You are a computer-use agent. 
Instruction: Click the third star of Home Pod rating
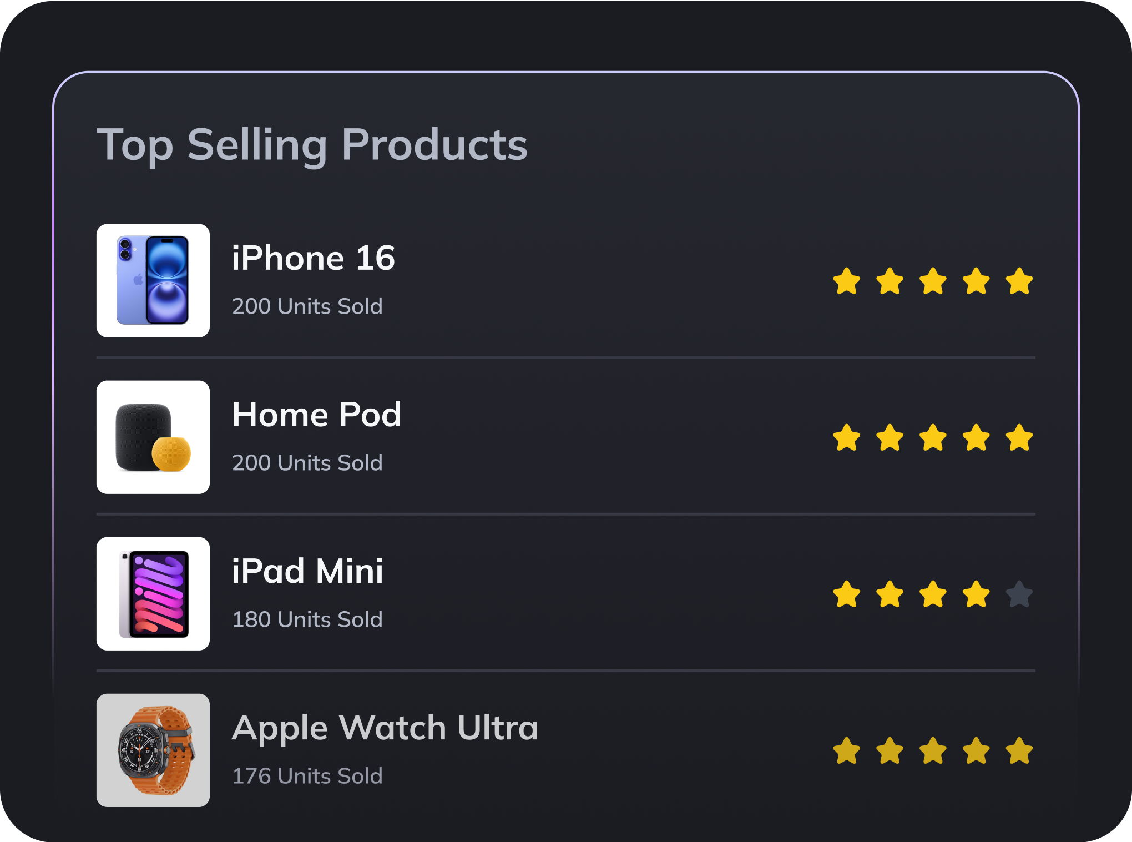(x=933, y=437)
